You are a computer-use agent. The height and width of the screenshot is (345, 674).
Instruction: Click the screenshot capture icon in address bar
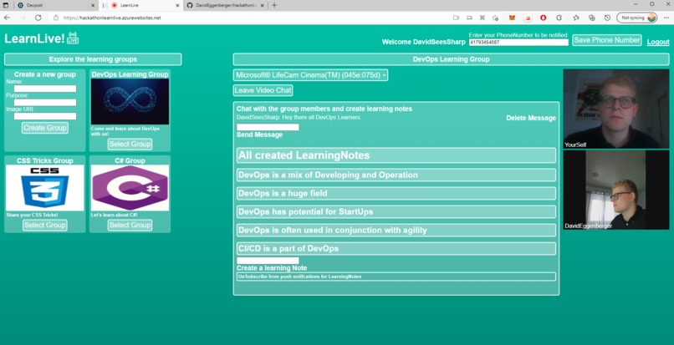483,18
